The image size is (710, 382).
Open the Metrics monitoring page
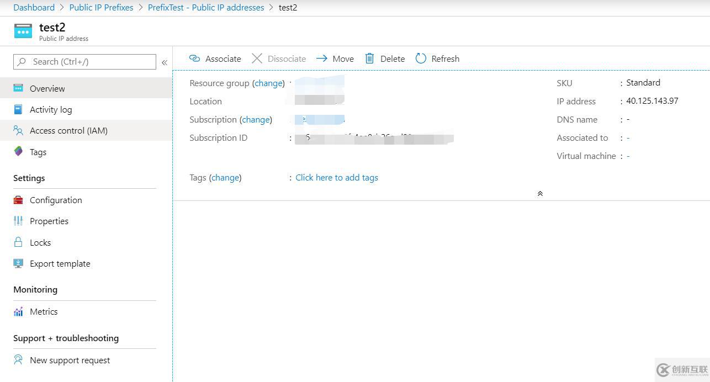click(x=86, y=312)
